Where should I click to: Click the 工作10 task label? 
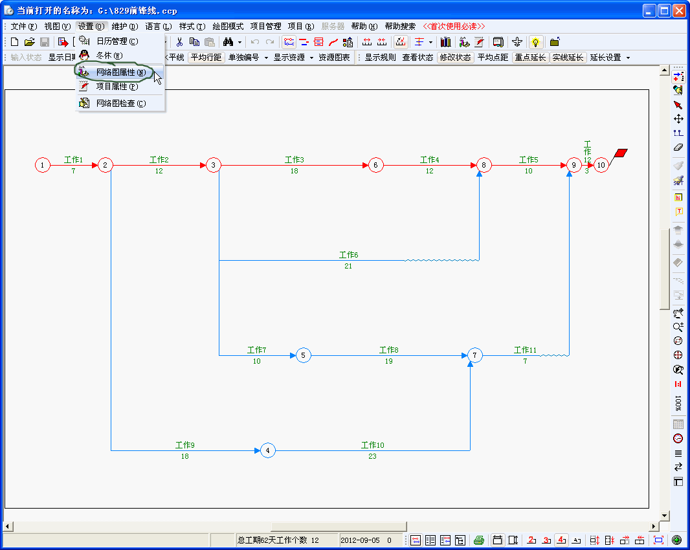tap(372, 445)
